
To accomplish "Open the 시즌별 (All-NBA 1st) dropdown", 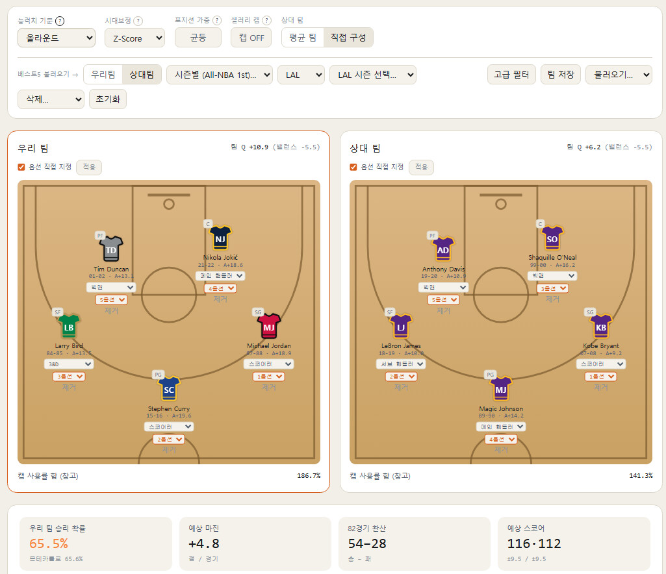I will coord(220,75).
